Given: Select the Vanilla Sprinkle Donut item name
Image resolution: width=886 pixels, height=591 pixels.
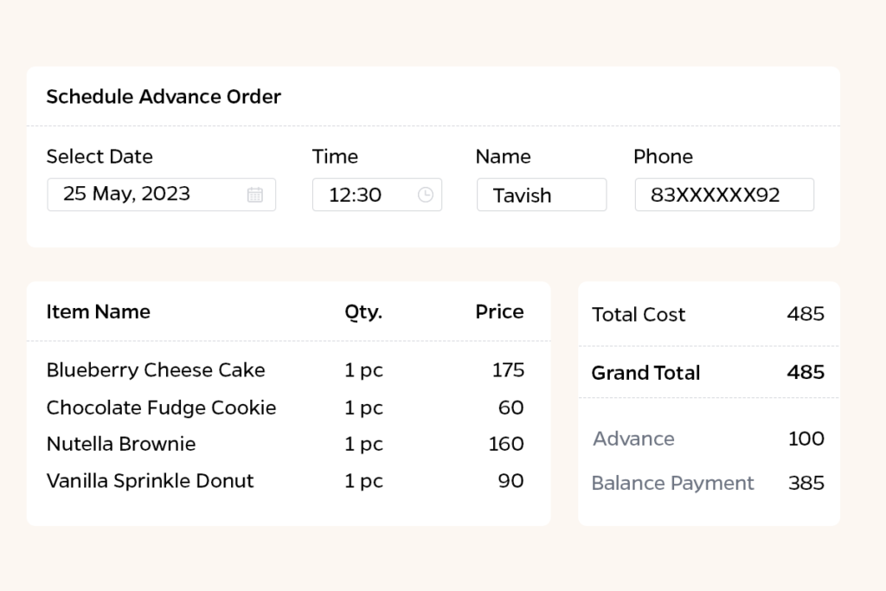Looking at the screenshot, I should coord(150,481).
